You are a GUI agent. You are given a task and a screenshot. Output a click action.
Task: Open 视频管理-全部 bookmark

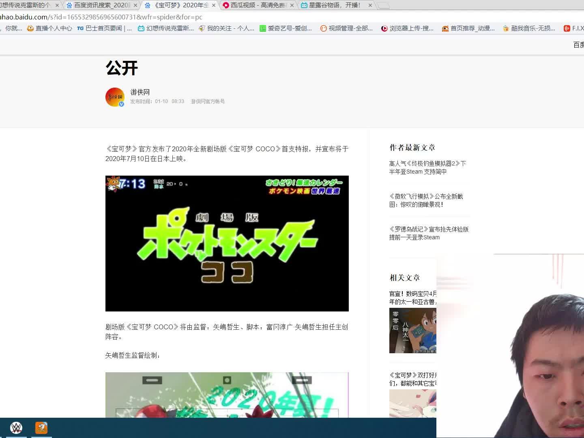[x=346, y=28]
